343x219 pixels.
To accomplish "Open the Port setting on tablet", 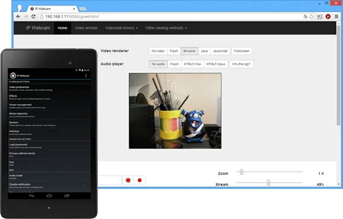I will (50, 163).
